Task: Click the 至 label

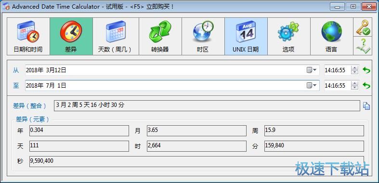Action: (16, 86)
